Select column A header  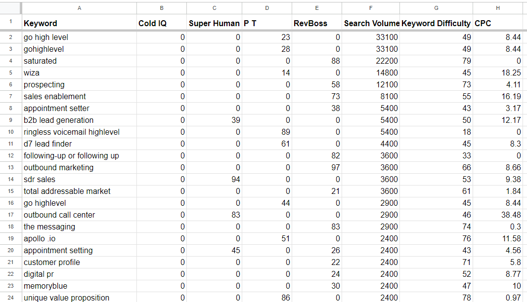point(79,8)
